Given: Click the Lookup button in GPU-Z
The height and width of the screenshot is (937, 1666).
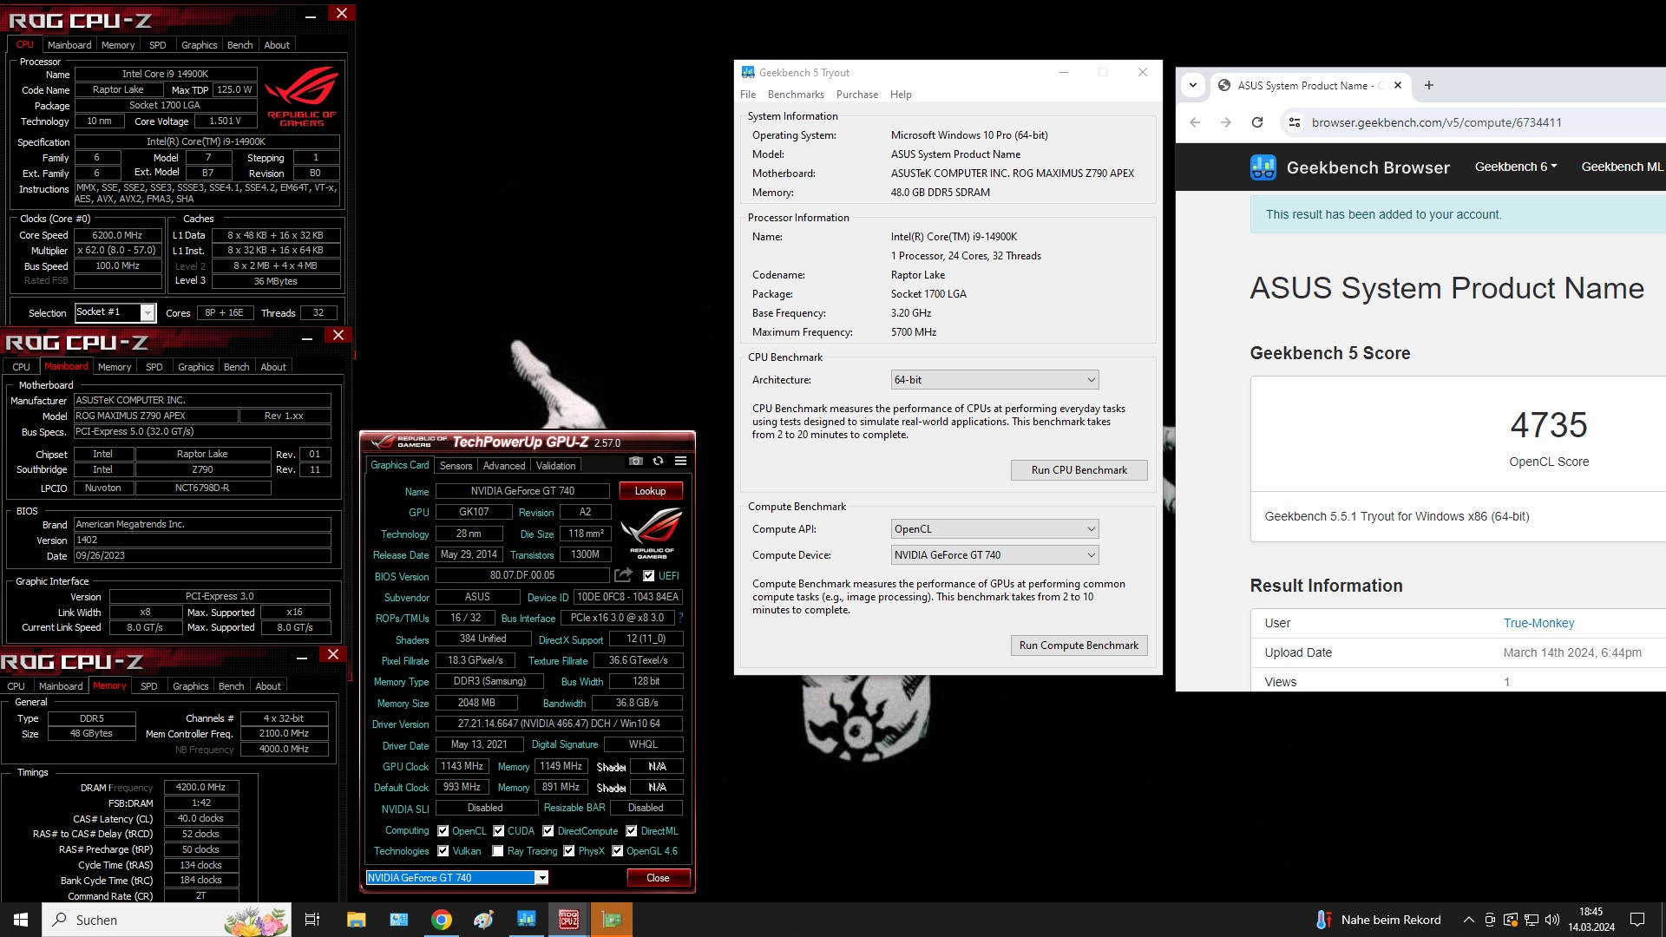Looking at the screenshot, I should (x=651, y=491).
